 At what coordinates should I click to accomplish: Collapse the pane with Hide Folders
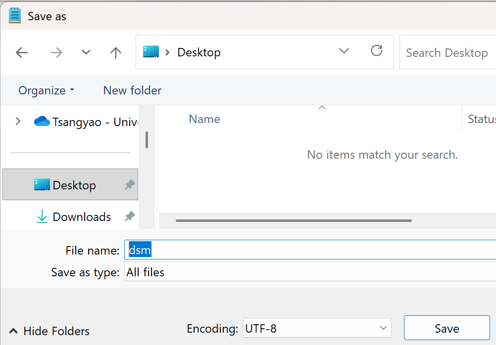50,331
